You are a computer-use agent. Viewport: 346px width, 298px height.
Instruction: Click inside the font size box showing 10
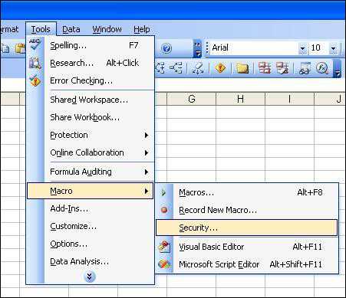click(x=319, y=47)
